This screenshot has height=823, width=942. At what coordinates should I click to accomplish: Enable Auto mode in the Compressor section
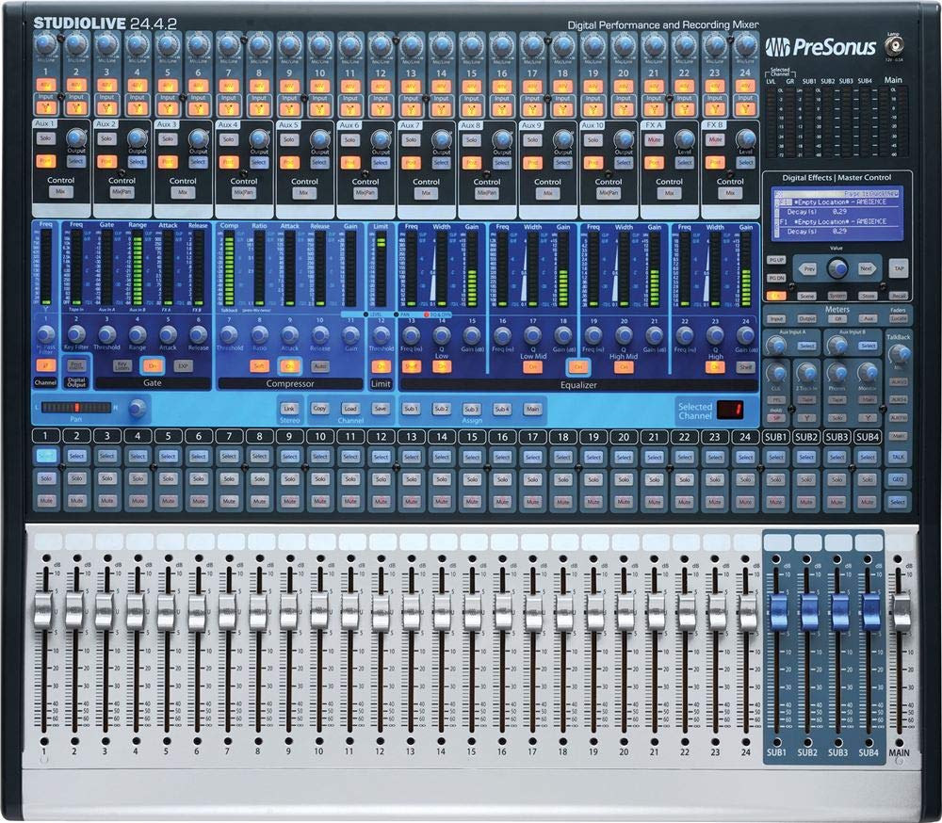[319, 365]
